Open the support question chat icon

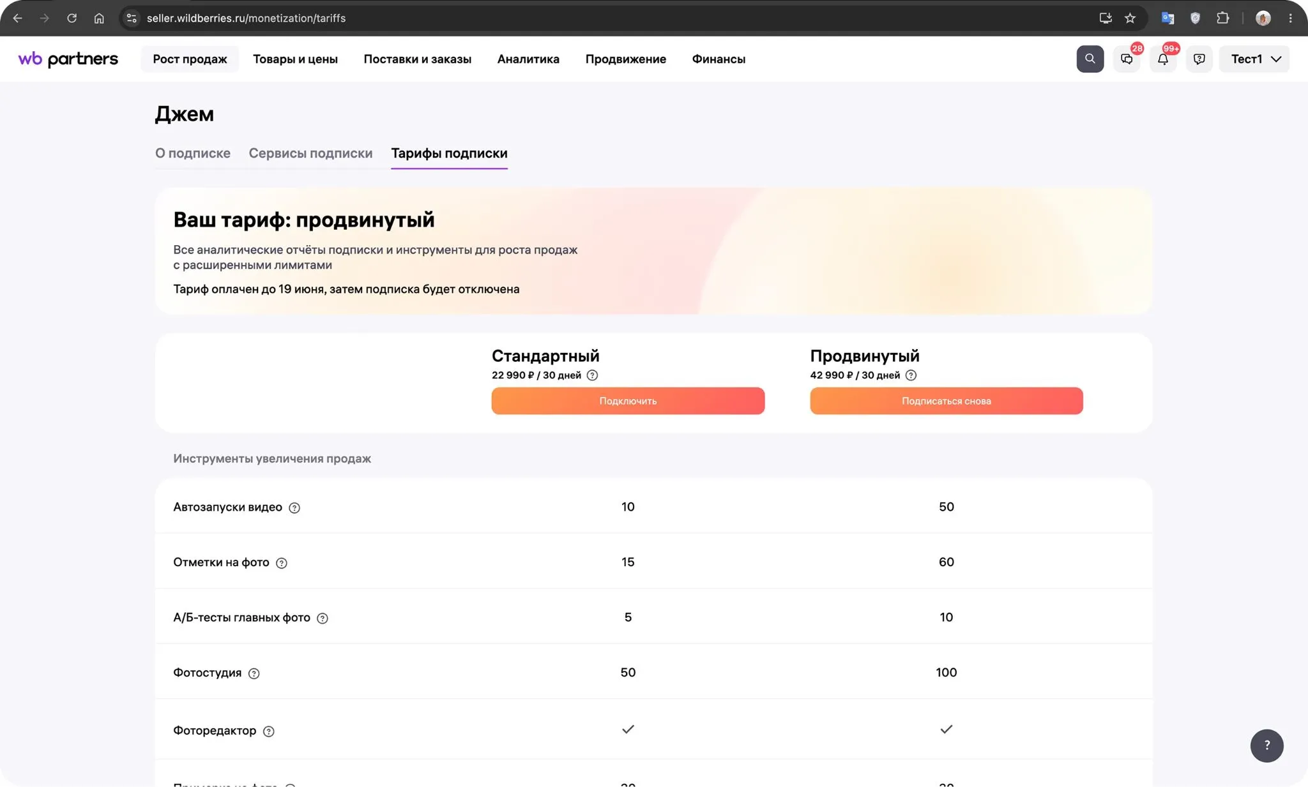[x=1199, y=59]
